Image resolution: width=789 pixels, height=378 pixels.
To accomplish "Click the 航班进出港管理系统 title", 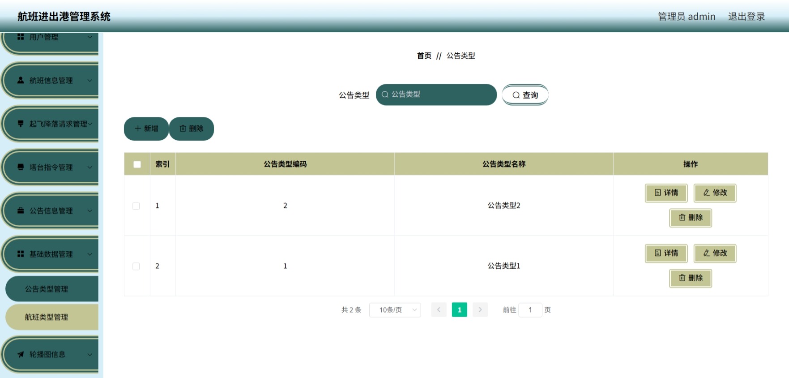I will point(64,17).
